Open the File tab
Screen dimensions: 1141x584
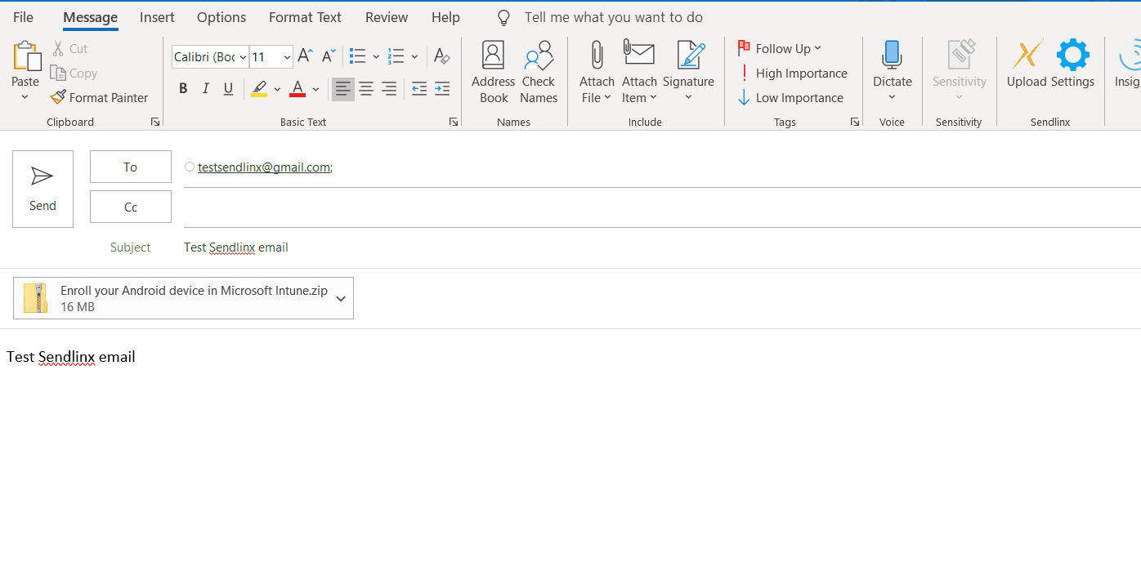point(24,17)
